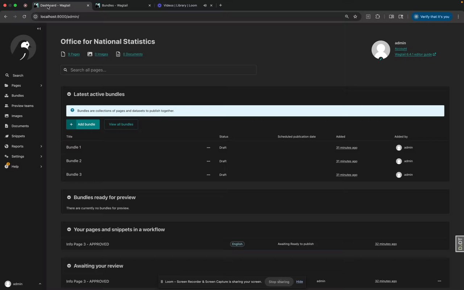Collapse the Awaiting your review panel
This screenshot has height=290, width=464.
point(69,266)
